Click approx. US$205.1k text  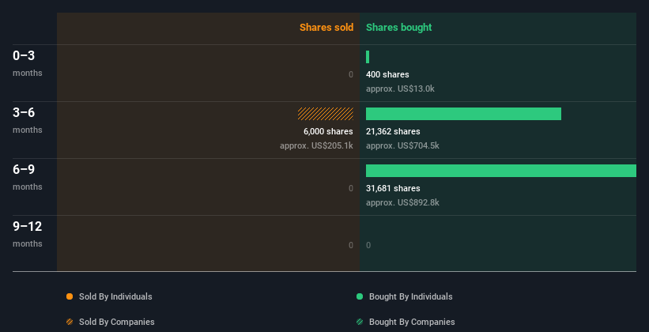pos(317,145)
